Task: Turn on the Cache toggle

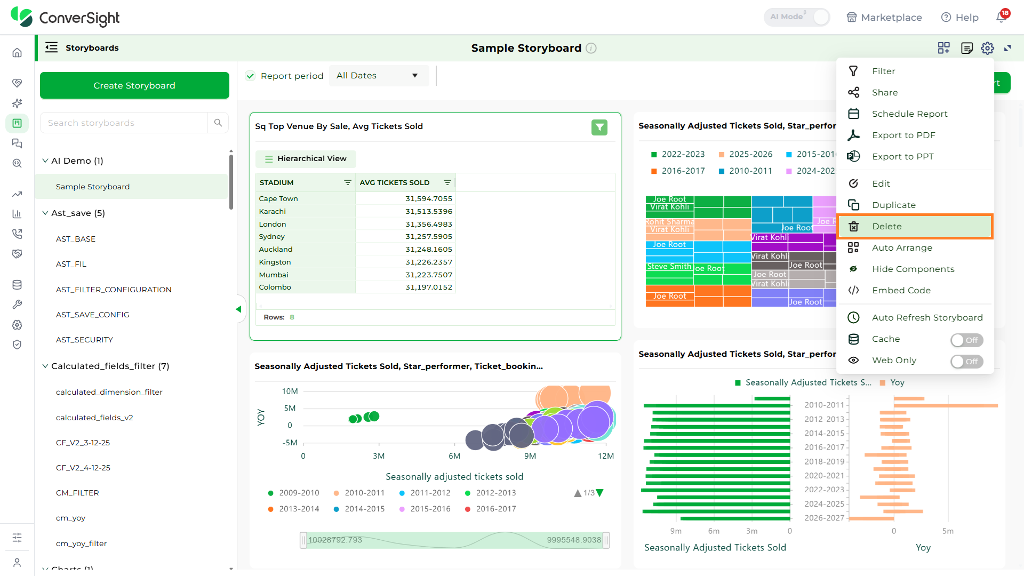Action: (x=966, y=340)
